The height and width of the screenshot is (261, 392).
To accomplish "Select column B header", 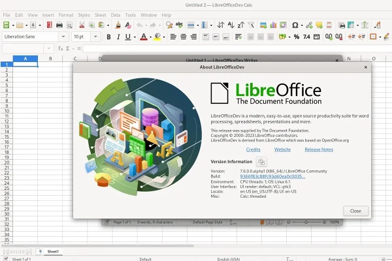I will [50, 59].
